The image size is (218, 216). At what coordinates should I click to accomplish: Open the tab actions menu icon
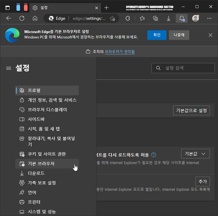7,8
